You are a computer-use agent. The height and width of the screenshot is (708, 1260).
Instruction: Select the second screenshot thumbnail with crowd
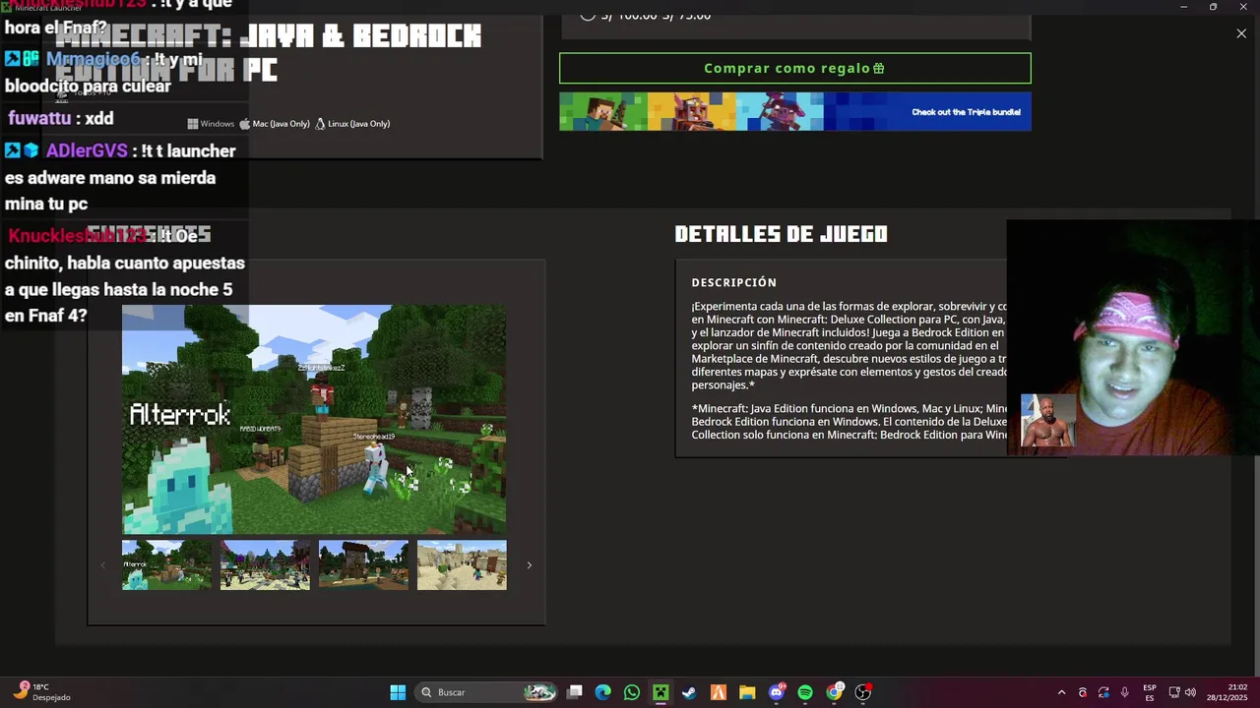pos(265,565)
